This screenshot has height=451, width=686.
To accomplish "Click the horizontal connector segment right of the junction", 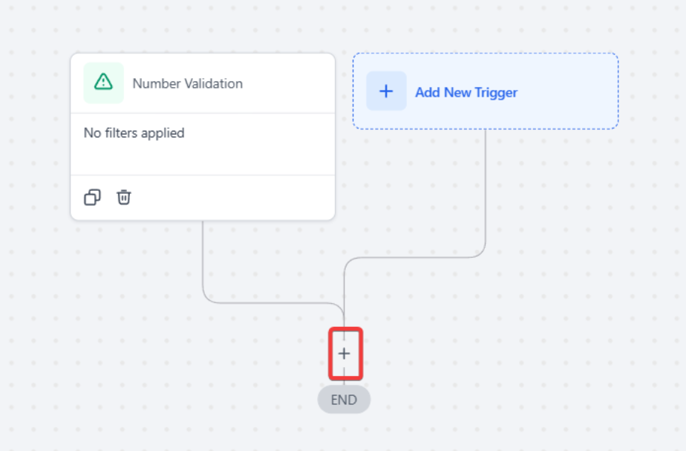I will [416, 258].
